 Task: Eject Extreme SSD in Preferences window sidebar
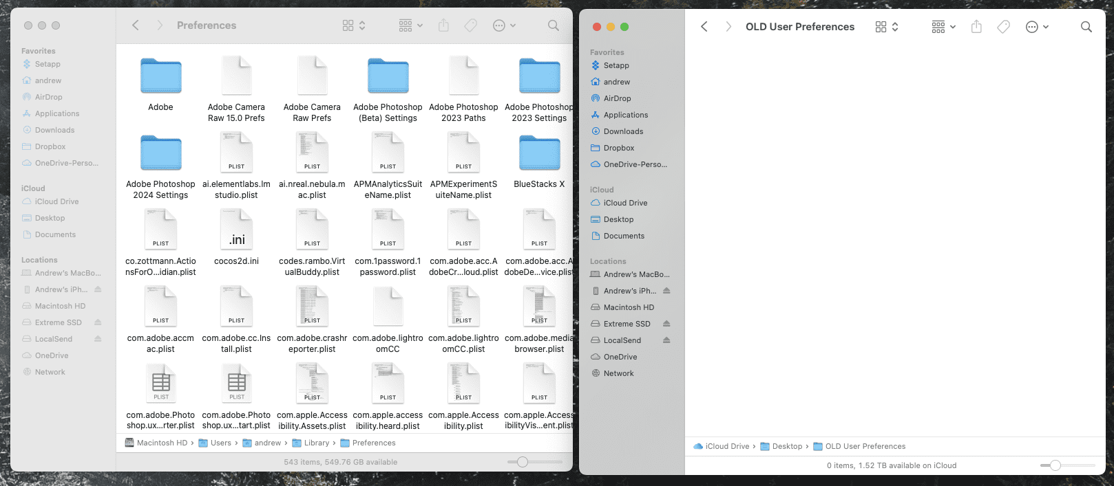98,322
